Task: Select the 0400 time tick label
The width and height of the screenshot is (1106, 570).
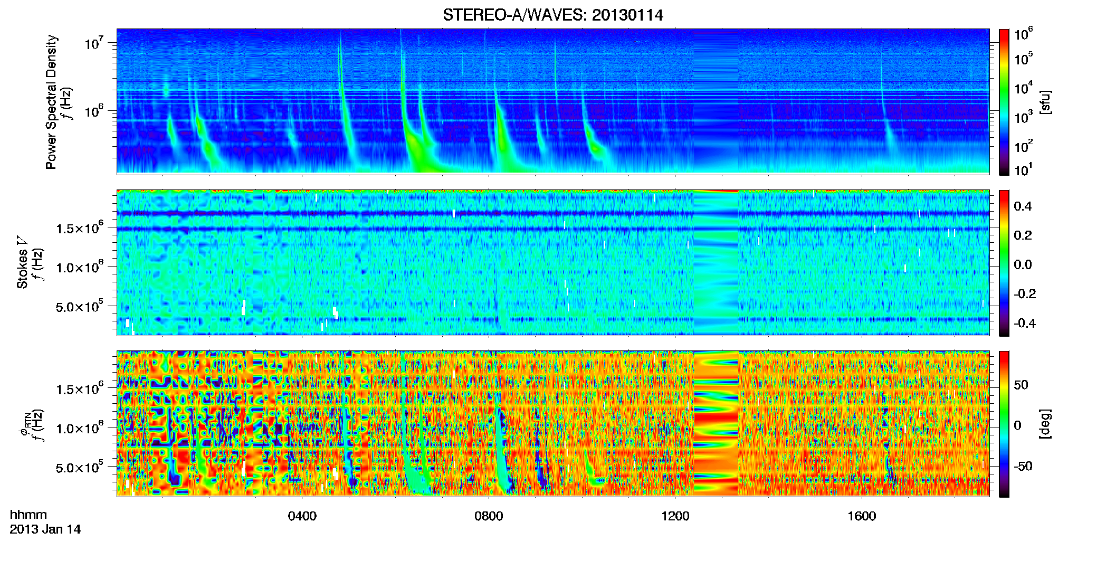Action: [302, 516]
